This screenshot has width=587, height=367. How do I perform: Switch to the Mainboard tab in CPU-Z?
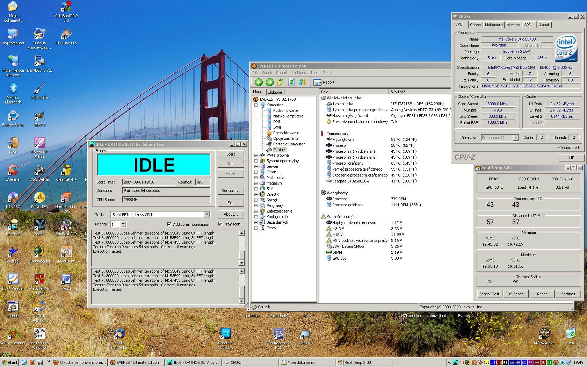click(x=494, y=25)
